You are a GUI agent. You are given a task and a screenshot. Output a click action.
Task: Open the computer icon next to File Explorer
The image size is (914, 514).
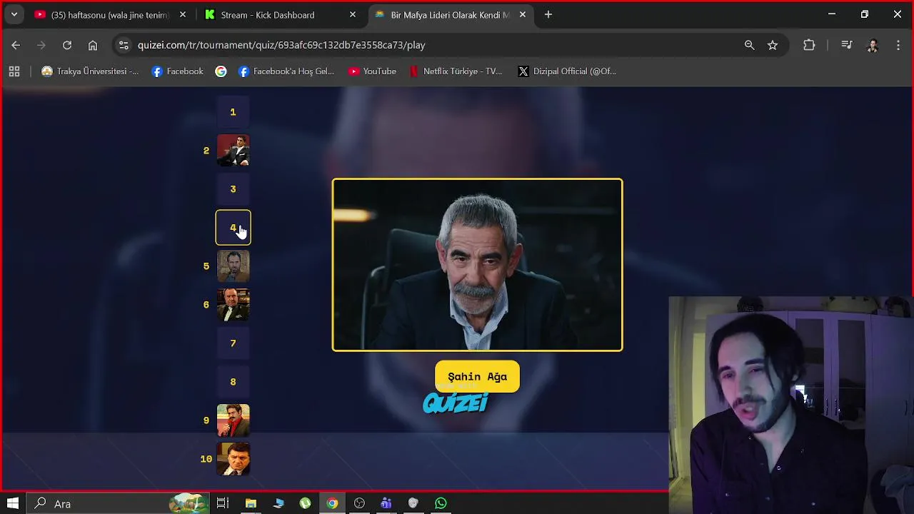pos(278,503)
